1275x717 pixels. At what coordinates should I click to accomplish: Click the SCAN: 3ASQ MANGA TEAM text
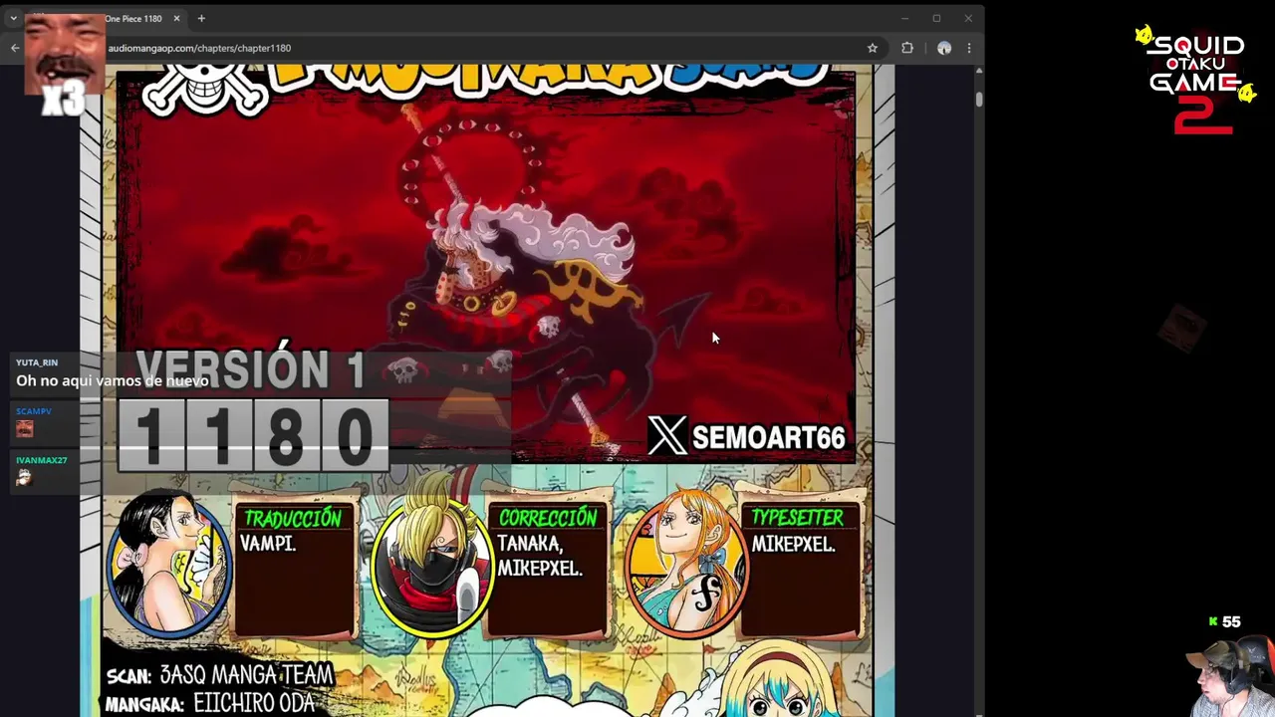[x=219, y=674]
